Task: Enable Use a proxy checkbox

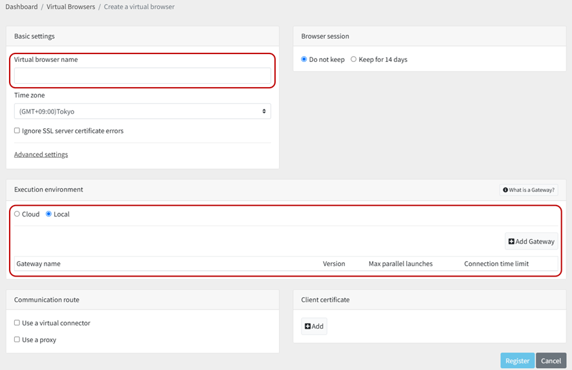Action: 17,340
